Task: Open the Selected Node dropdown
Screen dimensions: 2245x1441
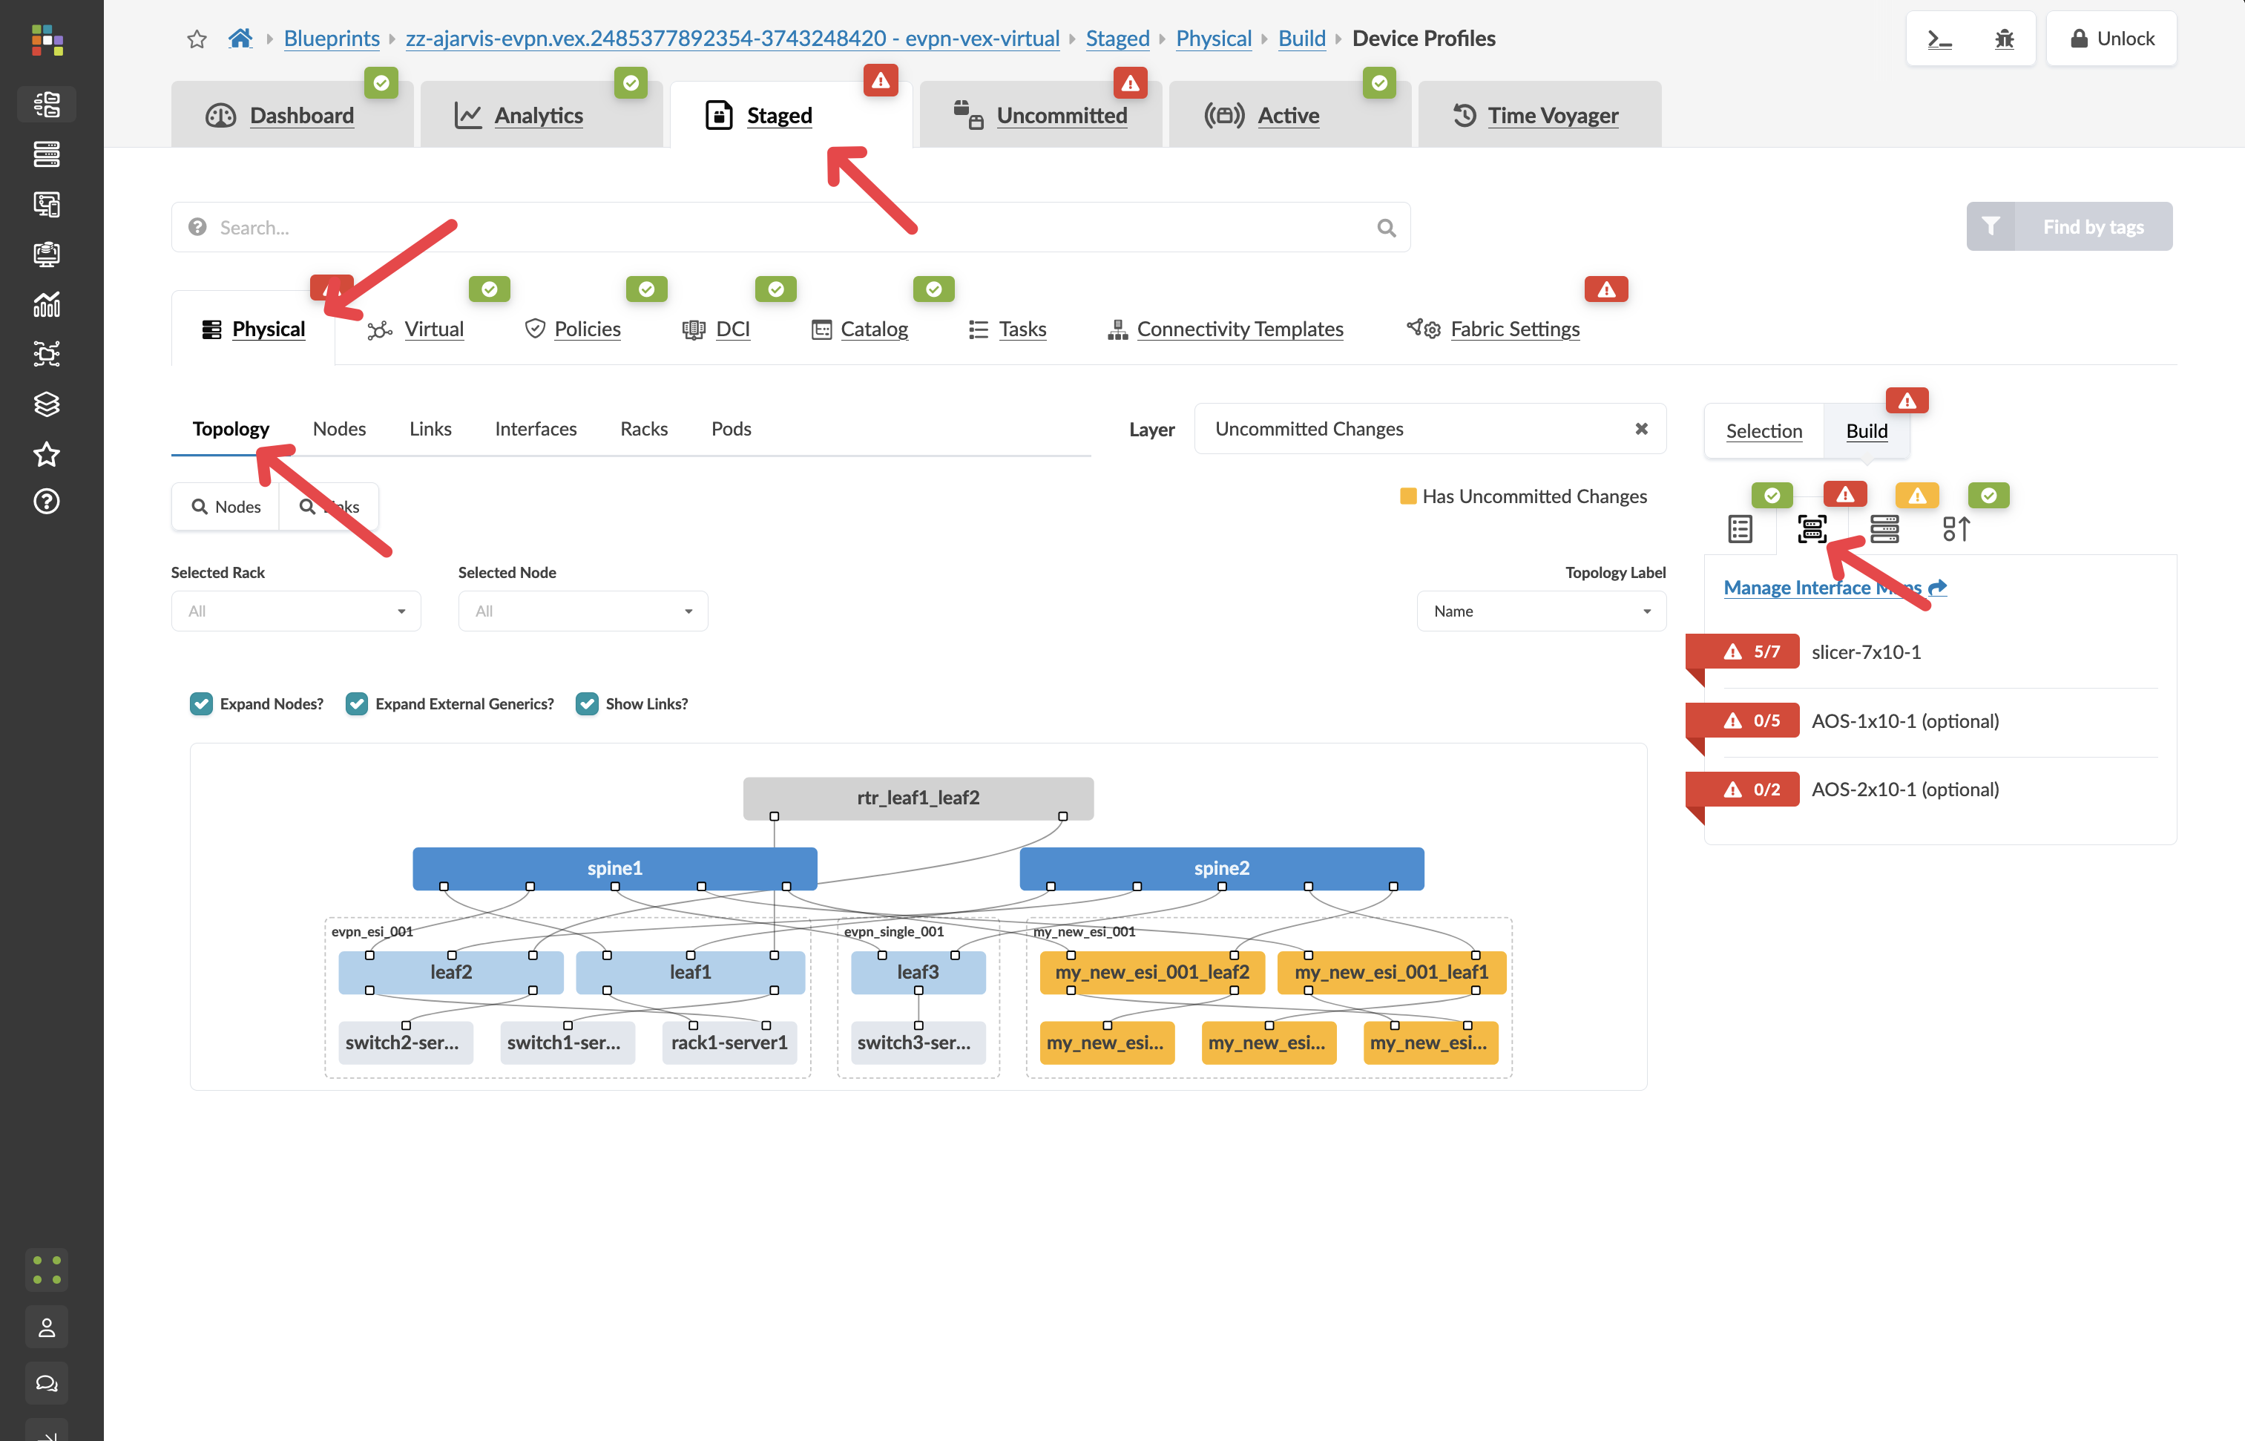Action: (582, 610)
